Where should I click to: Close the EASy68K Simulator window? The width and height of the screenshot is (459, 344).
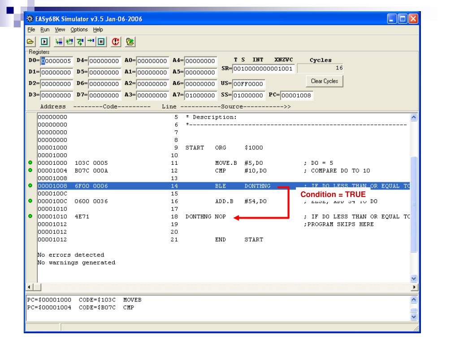413,19
